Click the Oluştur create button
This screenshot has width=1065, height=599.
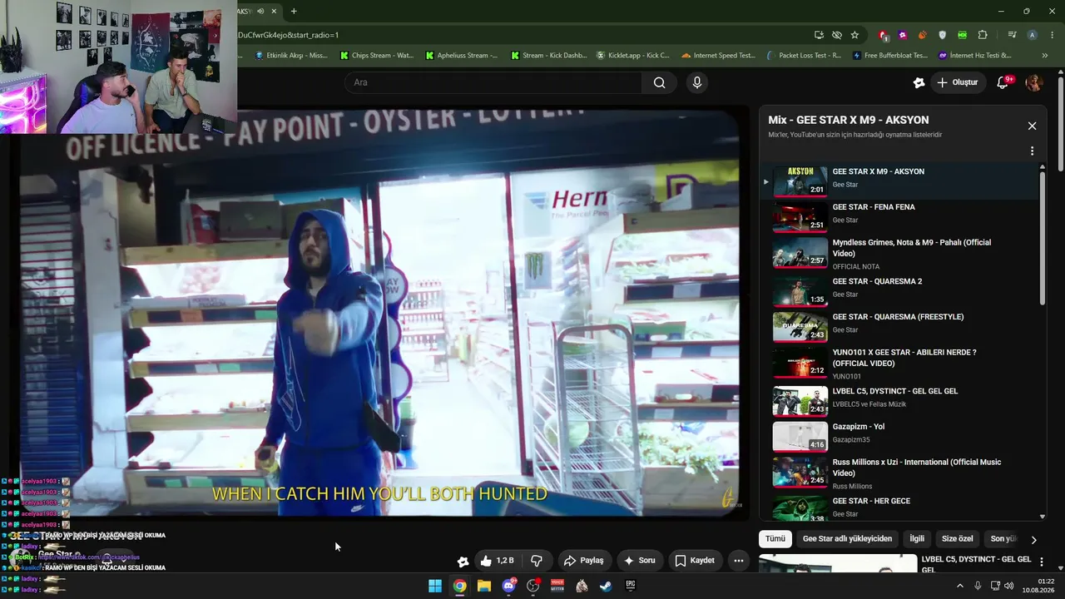[958, 82]
